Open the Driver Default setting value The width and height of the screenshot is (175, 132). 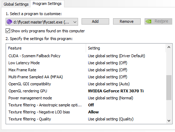[x=117, y=56]
